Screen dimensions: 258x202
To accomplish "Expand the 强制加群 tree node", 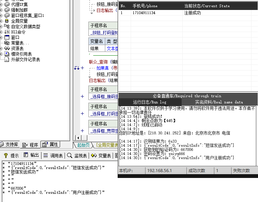I will (1, 10).
